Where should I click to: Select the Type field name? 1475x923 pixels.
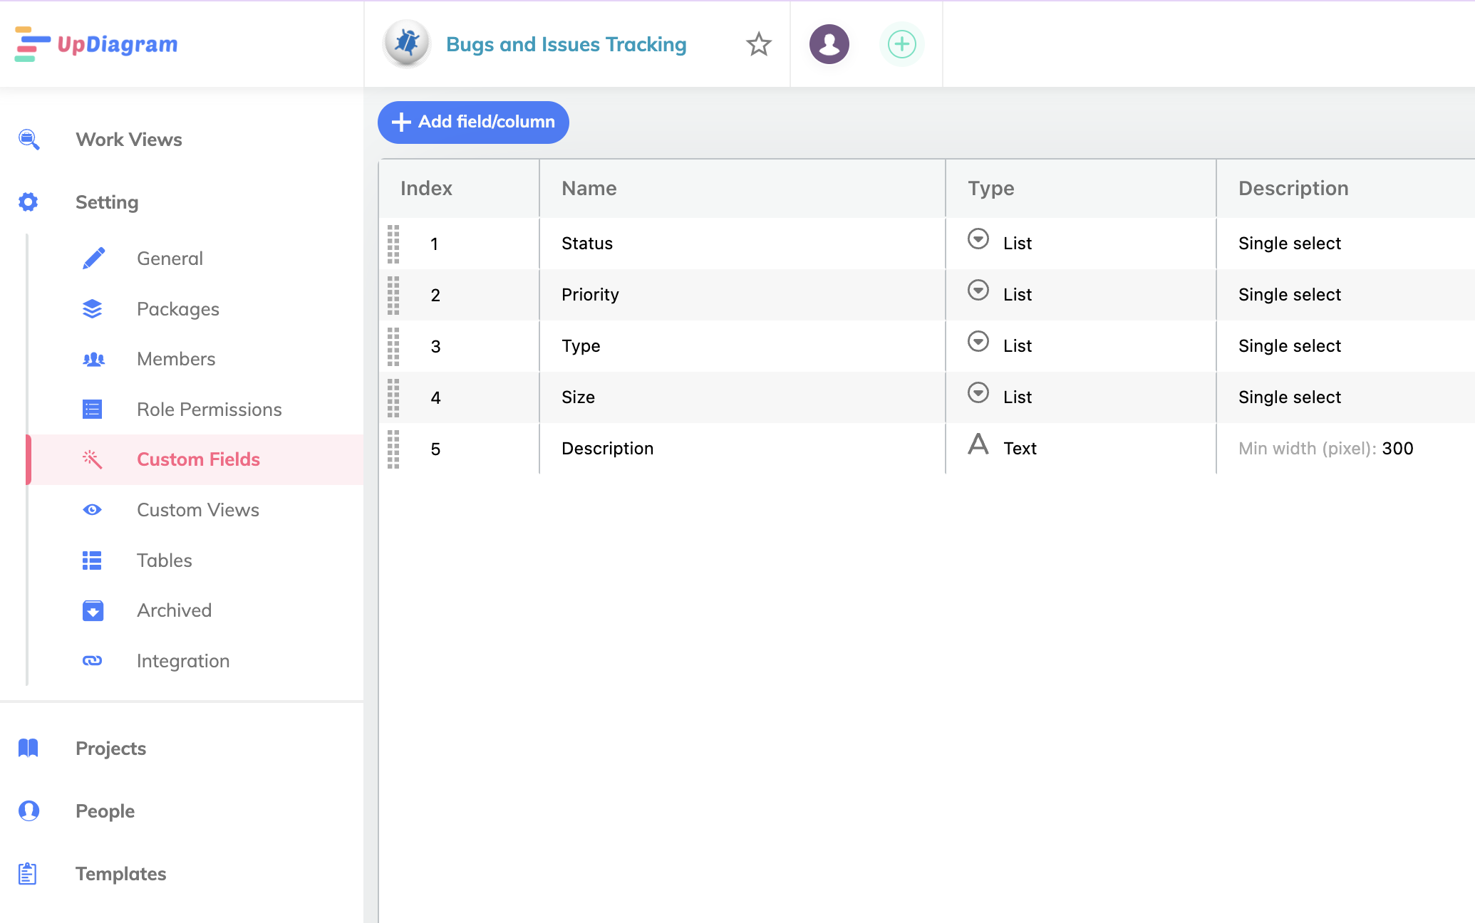pos(581,346)
